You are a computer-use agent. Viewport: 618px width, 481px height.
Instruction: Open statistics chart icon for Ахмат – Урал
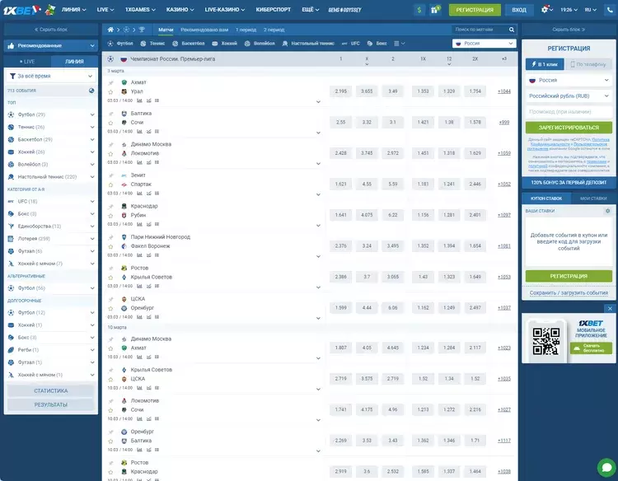coord(139,100)
